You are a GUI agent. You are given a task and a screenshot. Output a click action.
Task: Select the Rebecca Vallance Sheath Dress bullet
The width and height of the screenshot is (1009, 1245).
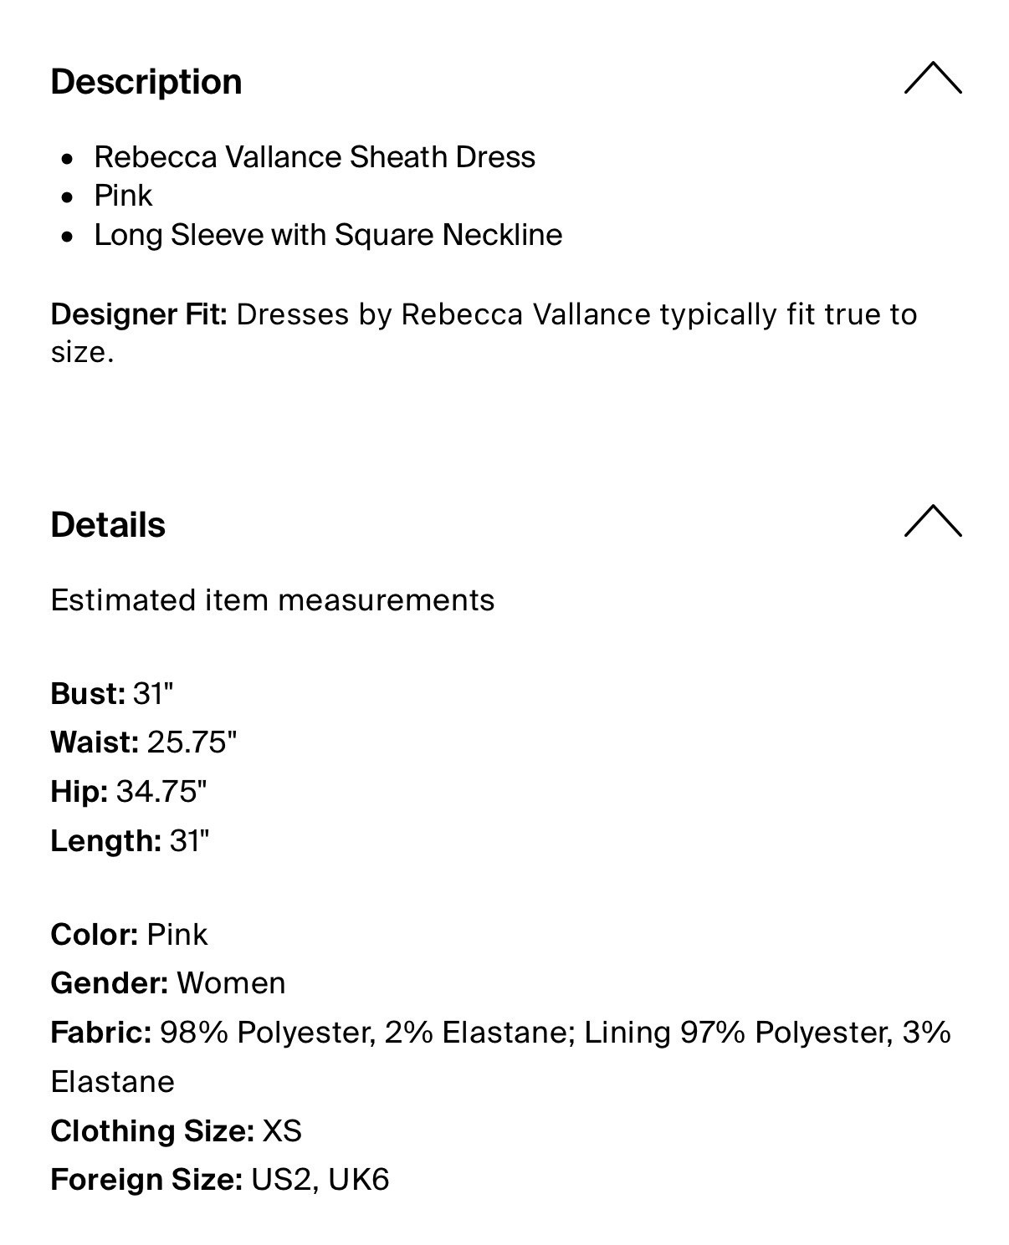tap(315, 157)
